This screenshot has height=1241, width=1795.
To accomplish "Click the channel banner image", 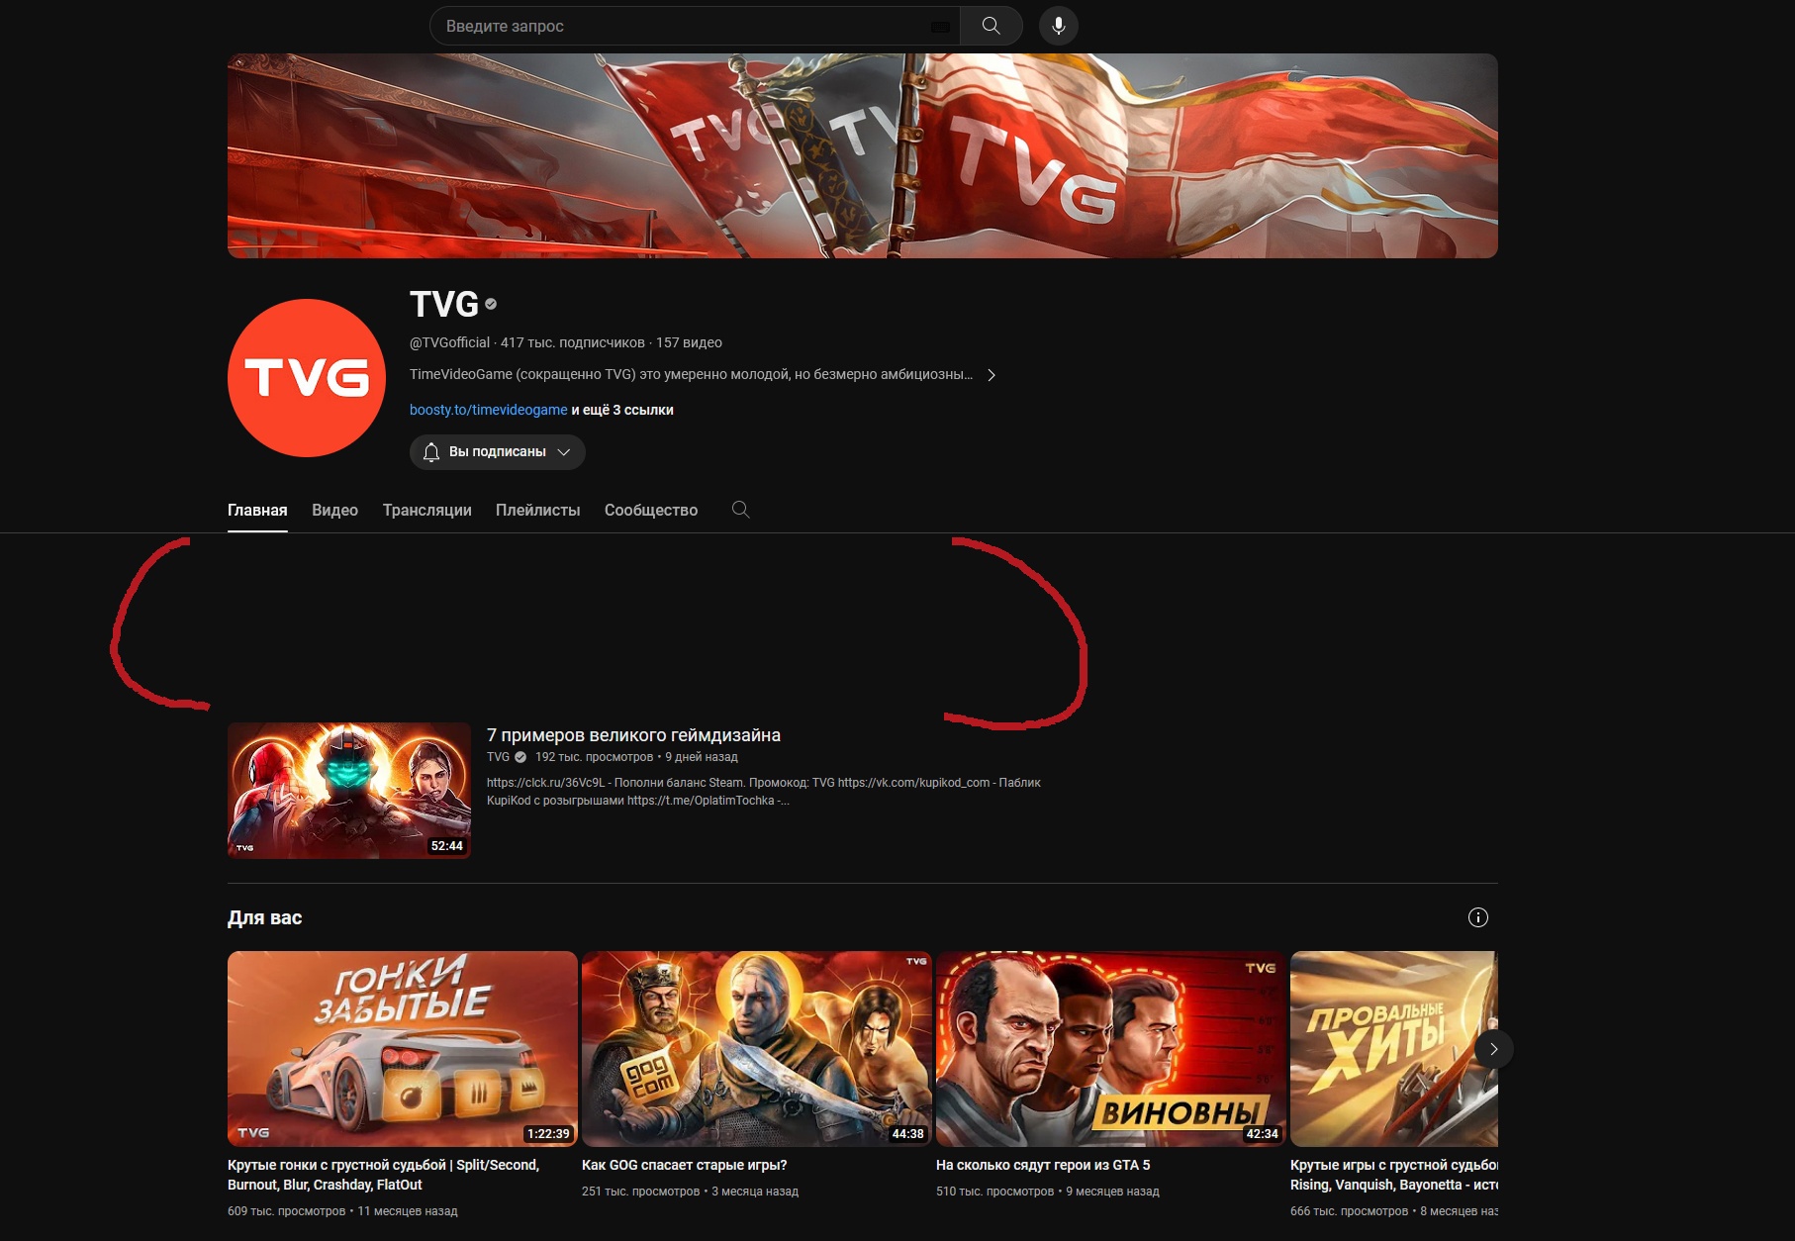I will click(863, 156).
